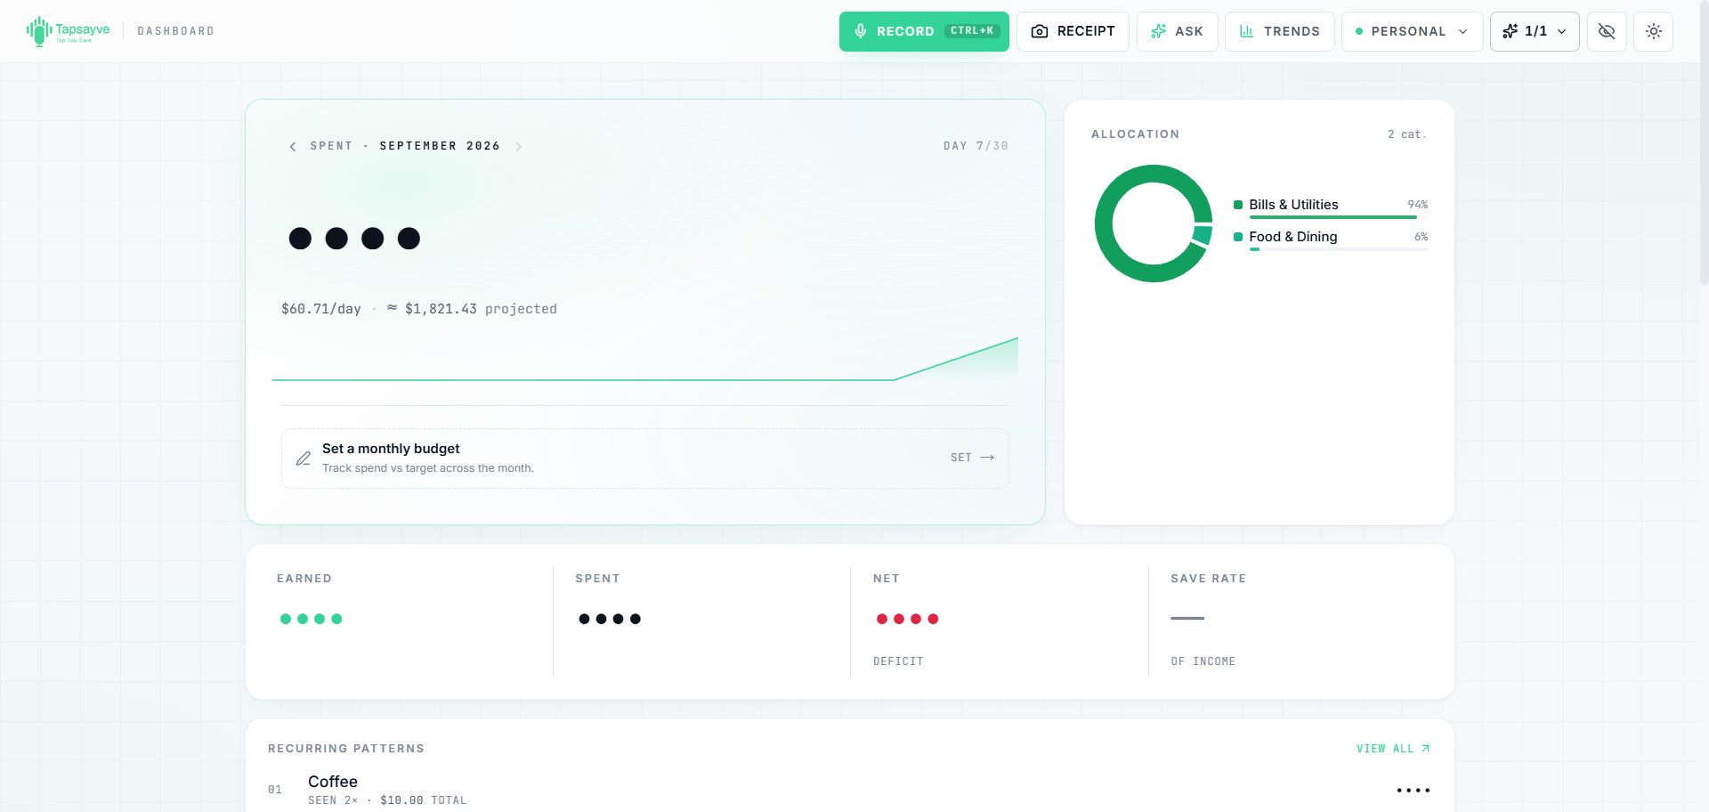Start voice recording with the Record button
Screen dimensions: 1709x812
pyautogui.click(x=924, y=31)
